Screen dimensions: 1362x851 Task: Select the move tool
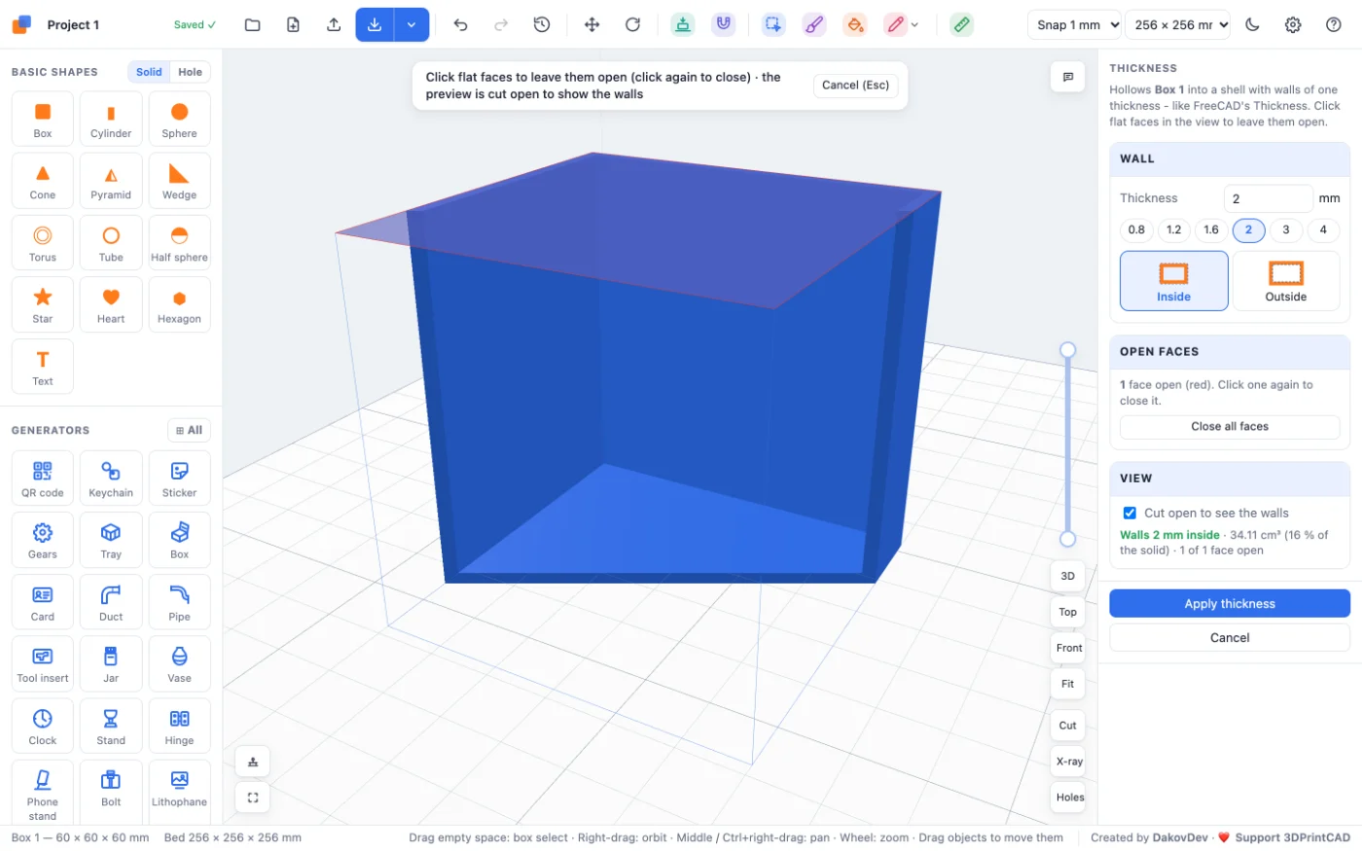coord(591,24)
